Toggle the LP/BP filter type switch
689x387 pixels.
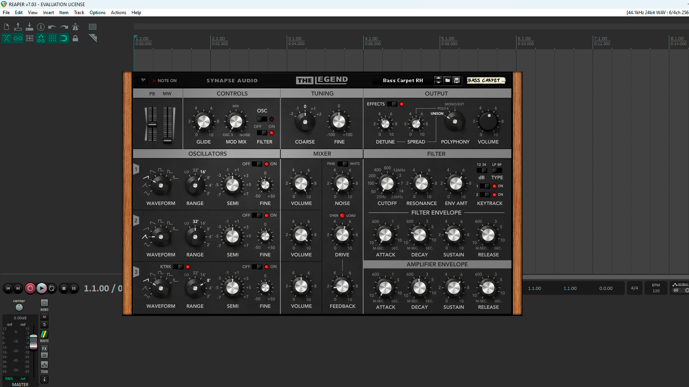497,170
